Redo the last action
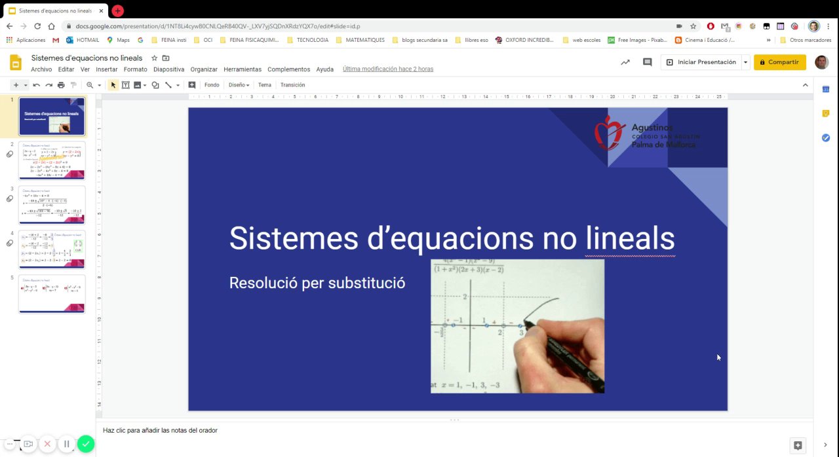The width and height of the screenshot is (839, 457). [x=49, y=85]
